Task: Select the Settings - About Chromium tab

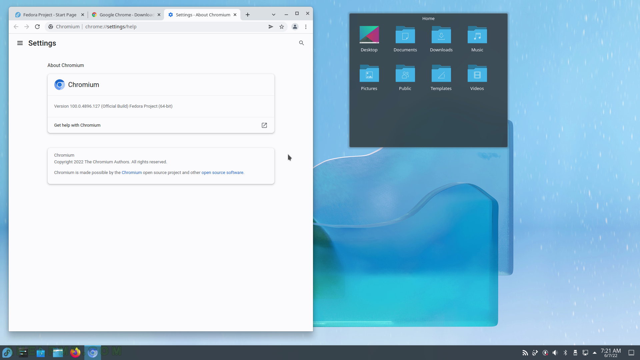Action: pyautogui.click(x=202, y=15)
